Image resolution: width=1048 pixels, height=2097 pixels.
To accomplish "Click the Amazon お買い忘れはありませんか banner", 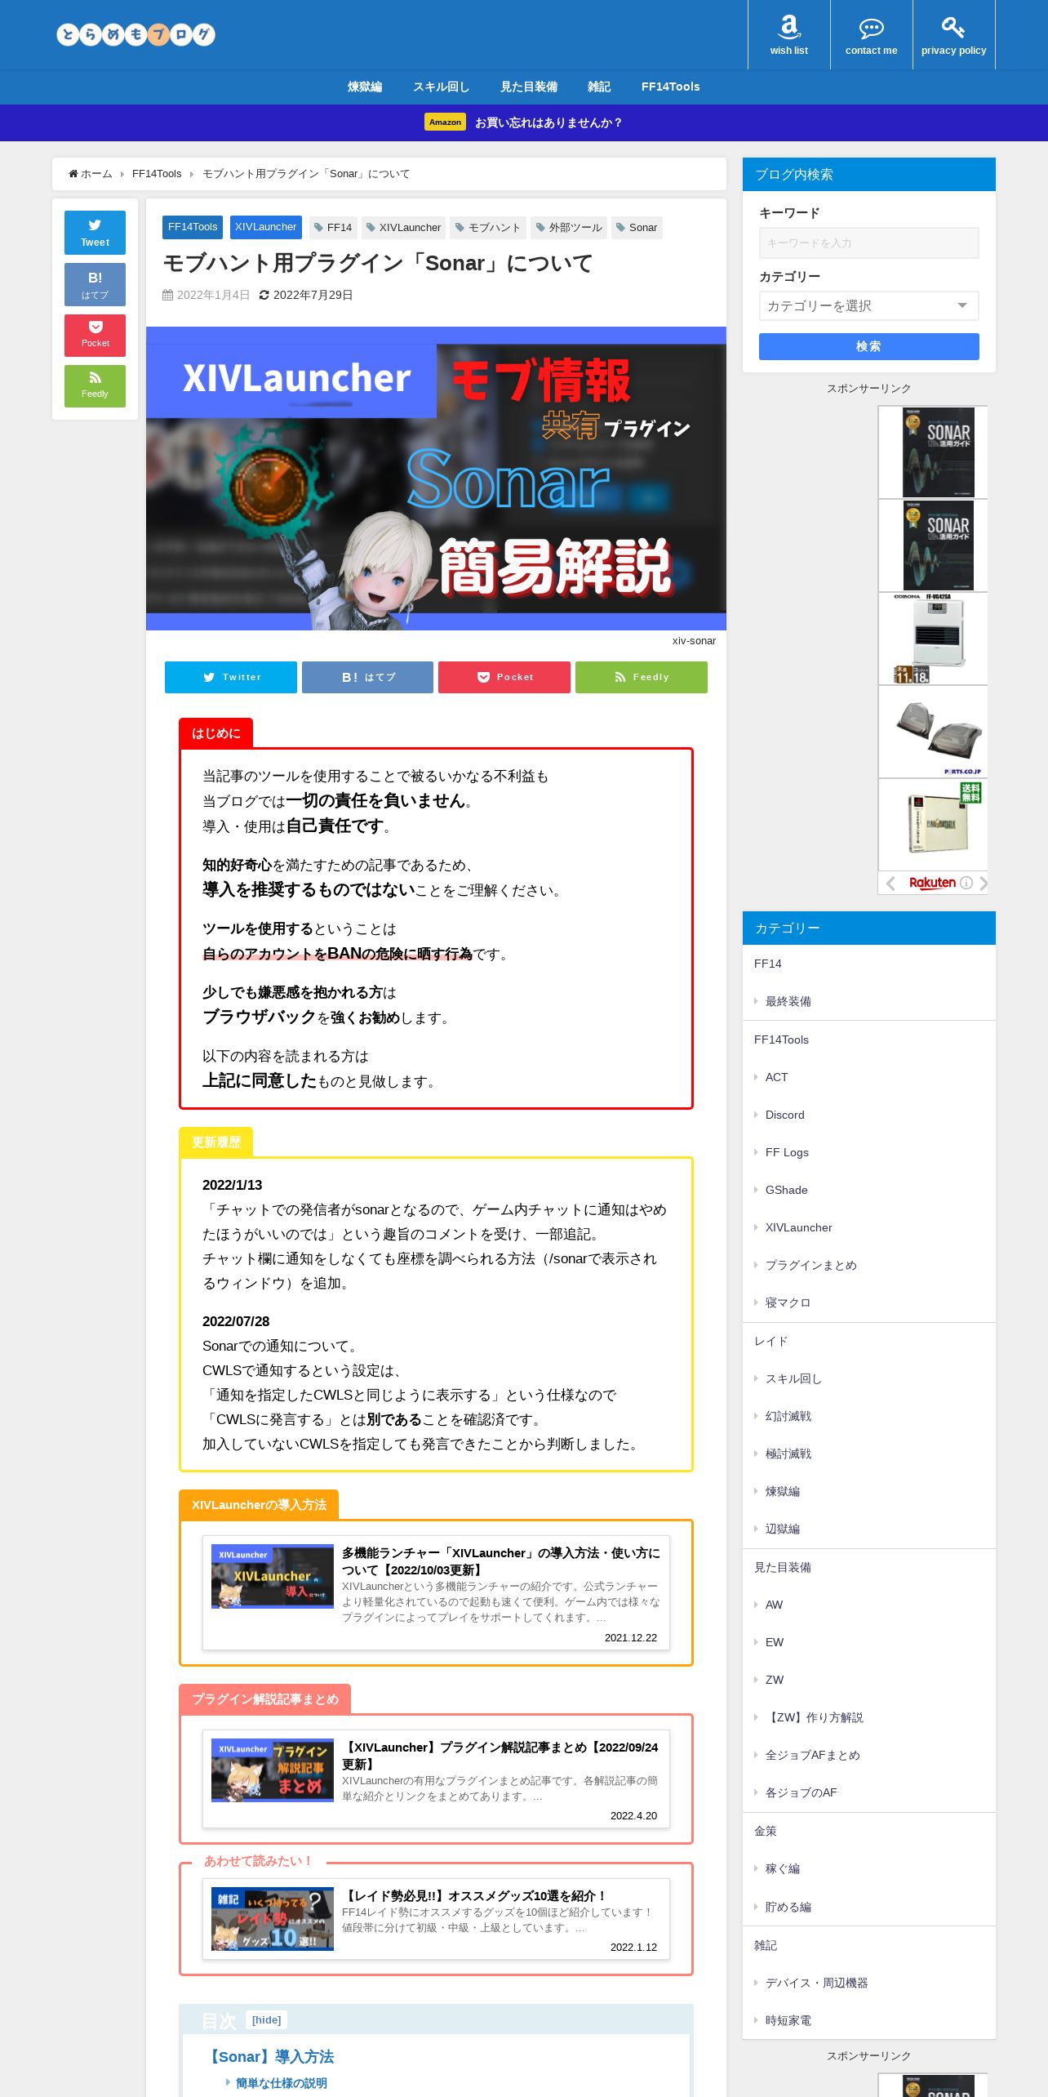I will (x=524, y=122).
